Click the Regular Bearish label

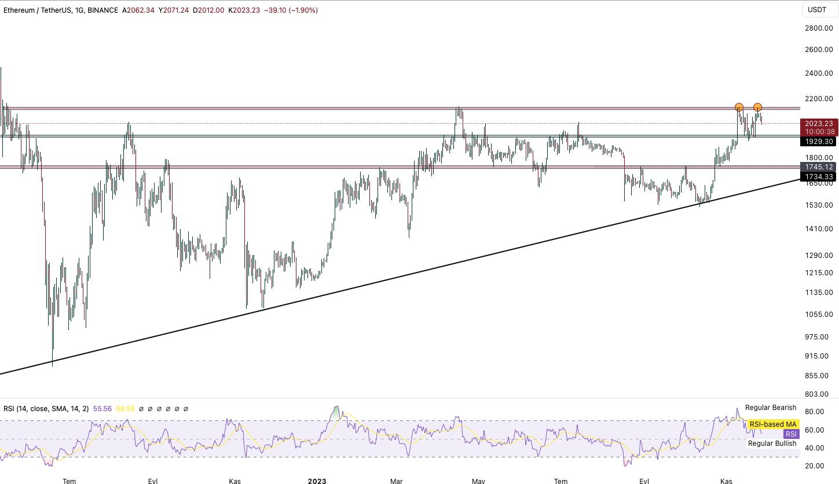(771, 408)
